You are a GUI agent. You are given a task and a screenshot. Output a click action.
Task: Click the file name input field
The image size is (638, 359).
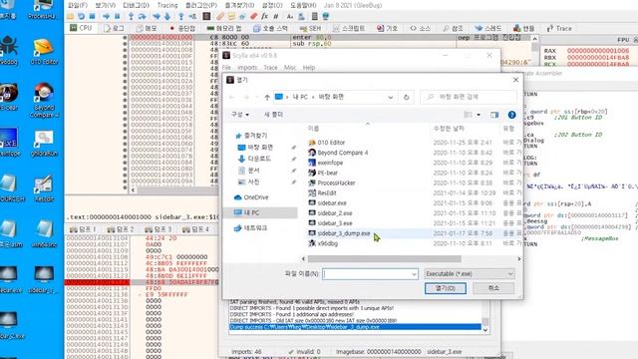(x=366, y=274)
